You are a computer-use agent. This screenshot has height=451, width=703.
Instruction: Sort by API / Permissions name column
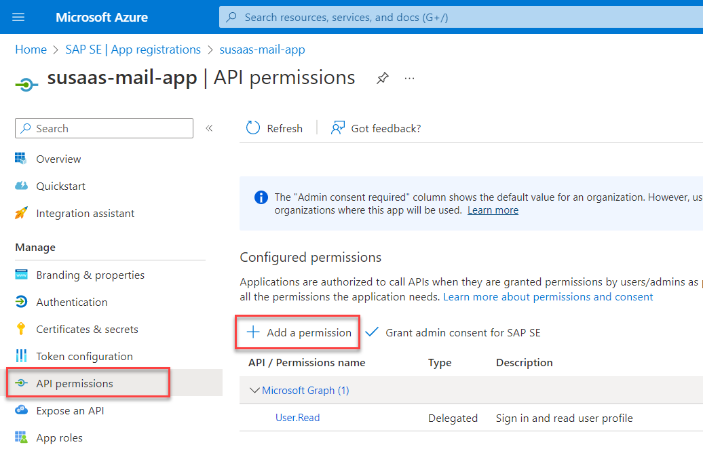tap(307, 363)
